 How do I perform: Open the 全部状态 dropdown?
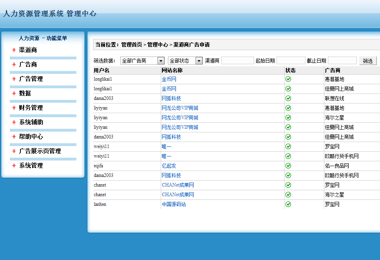[185, 61]
